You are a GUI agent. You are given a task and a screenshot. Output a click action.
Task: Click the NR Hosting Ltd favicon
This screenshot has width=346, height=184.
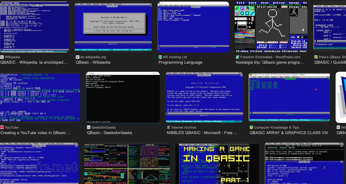[x=160, y=57]
